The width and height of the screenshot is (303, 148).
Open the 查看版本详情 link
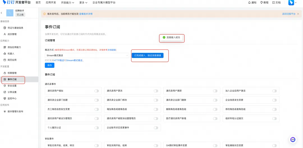click(86, 14)
